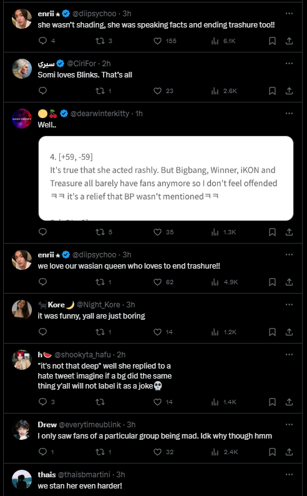Open @Night_Kore's profile handle
Screen dimensions: 307x496
[99, 305]
